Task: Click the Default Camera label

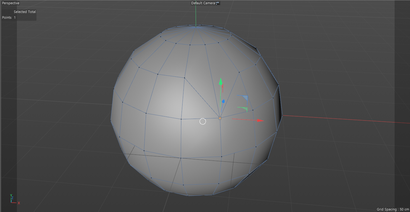Action: [203, 3]
